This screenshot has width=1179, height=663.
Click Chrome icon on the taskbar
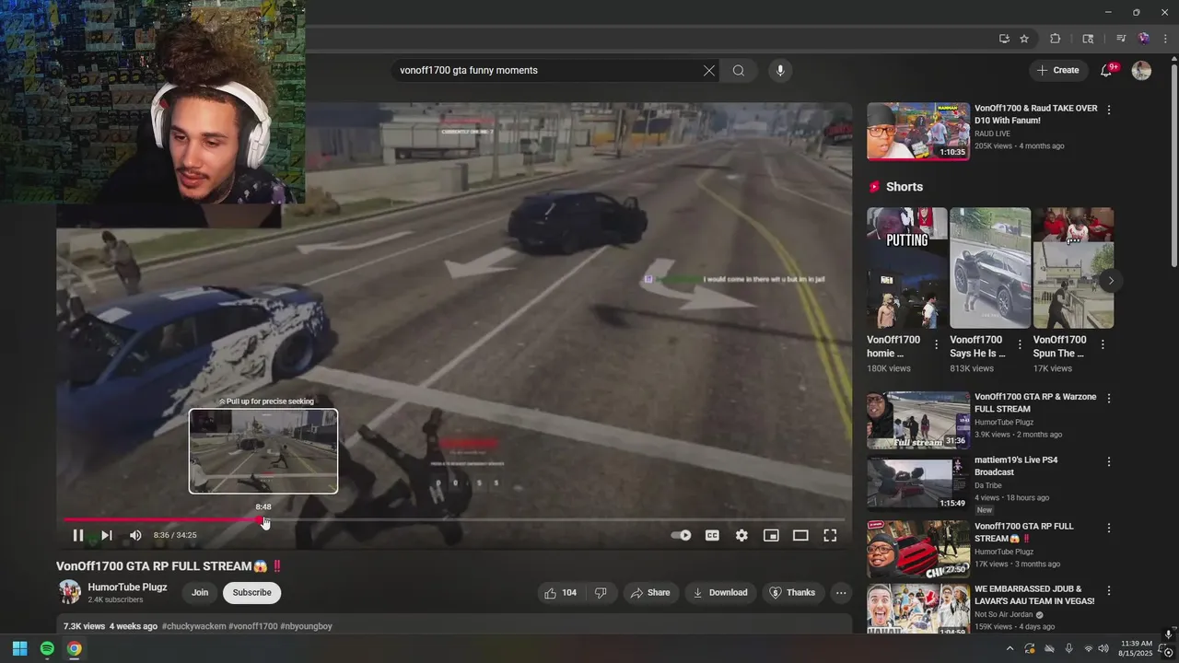click(x=75, y=648)
